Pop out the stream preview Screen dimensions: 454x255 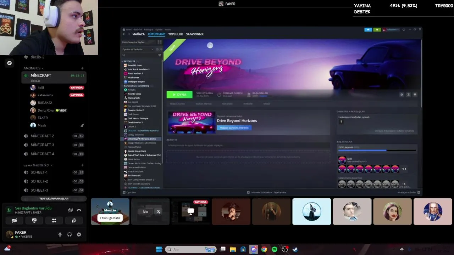point(159,211)
